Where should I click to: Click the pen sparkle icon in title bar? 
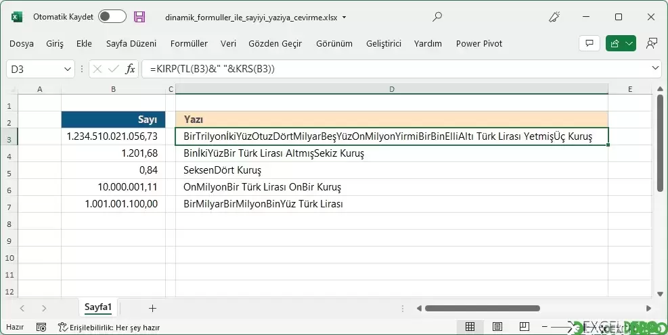pos(554,17)
